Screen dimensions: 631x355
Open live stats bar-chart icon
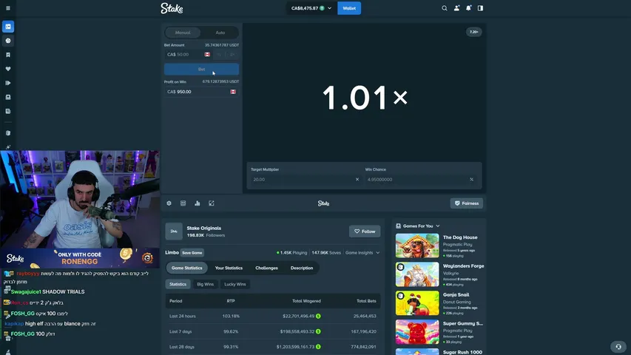198,203
